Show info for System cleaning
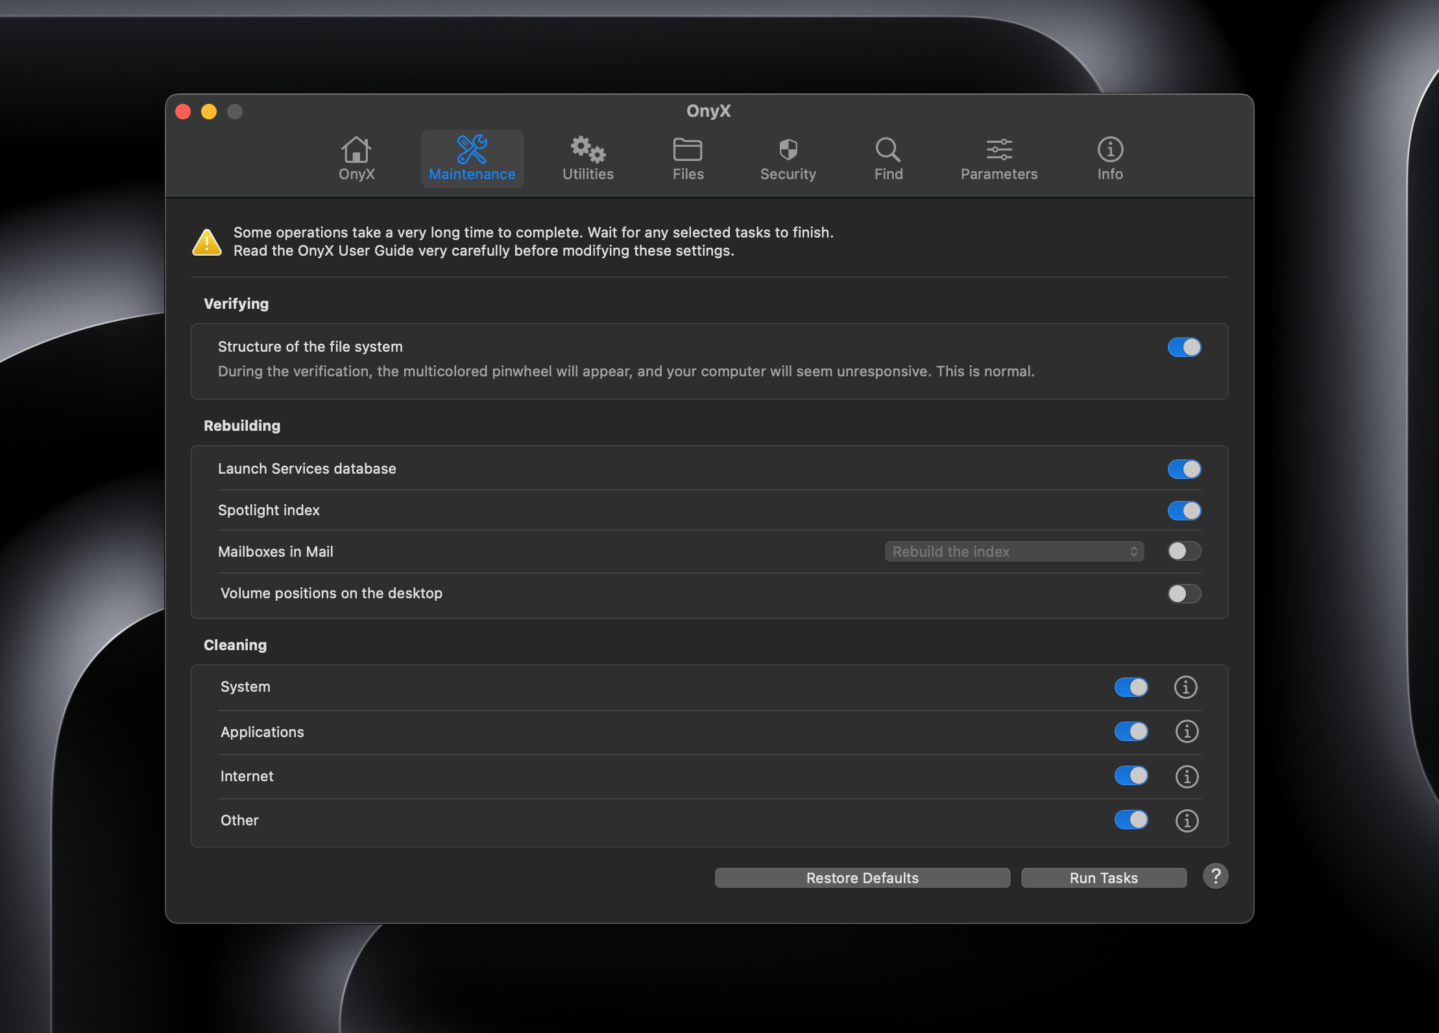 pyautogui.click(x=1185, y=687)
